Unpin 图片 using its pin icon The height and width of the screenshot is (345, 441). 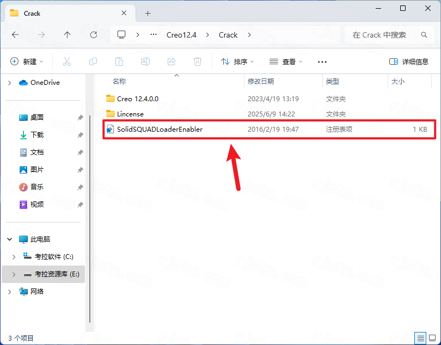click(x=81, y=170)
